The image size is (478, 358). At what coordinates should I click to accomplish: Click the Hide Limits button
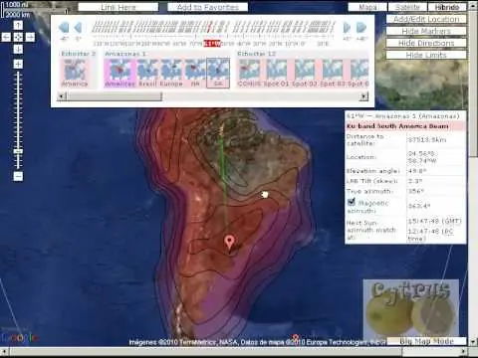pyautogui.click(x=426, y=55)
